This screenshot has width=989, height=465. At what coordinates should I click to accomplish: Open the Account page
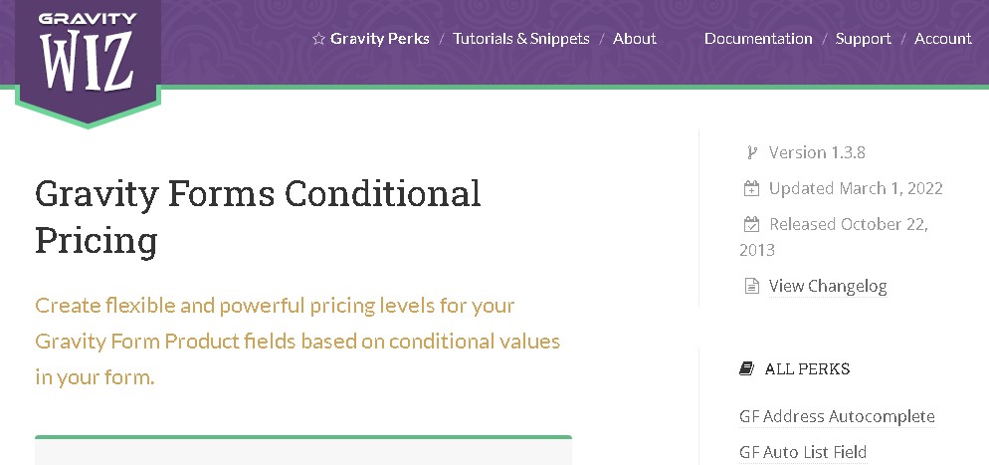(x=942, y=39)
